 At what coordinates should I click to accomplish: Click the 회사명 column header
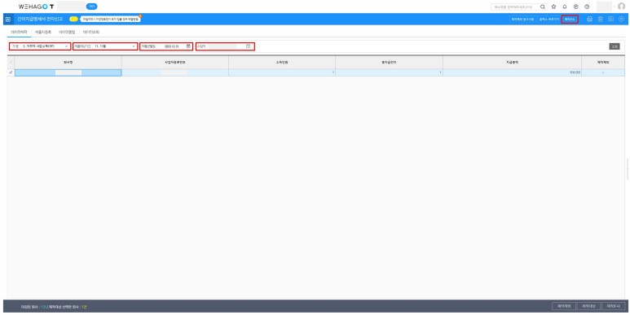point(68,62)
